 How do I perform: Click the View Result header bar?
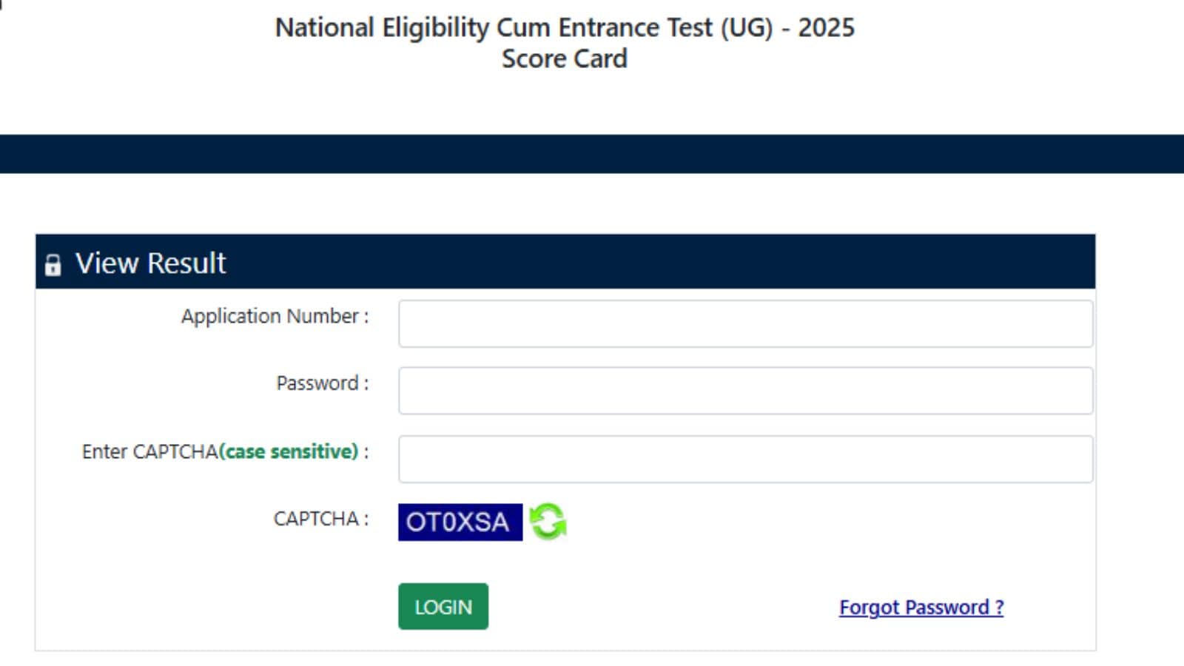(x=566, y=263)
